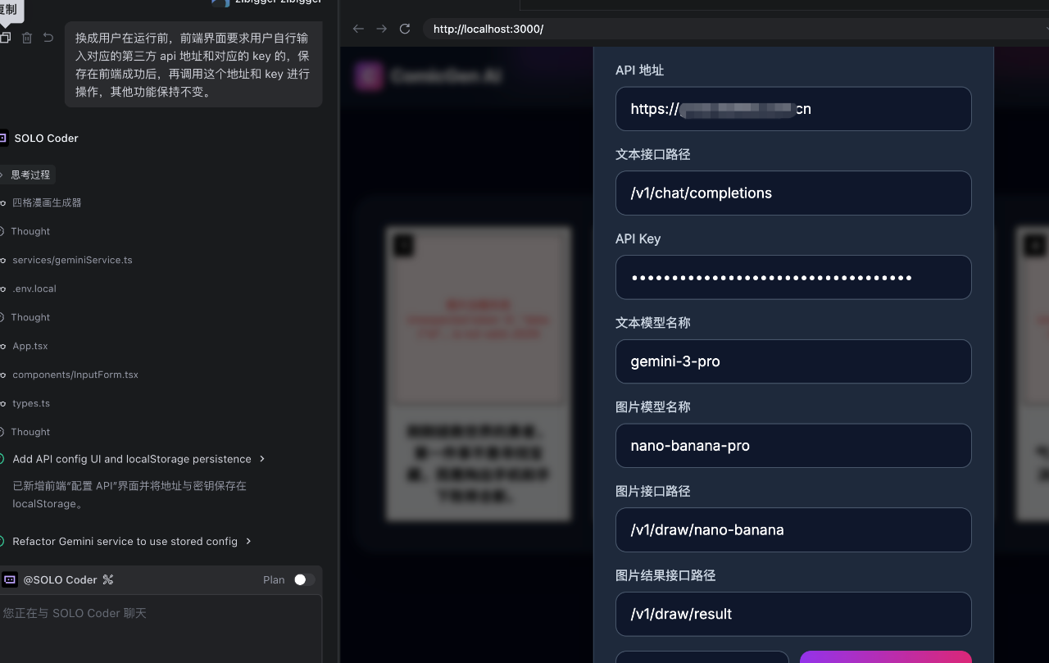Click the gradient save button below the form
The width and height of the screenshot is (1049, 663).
click(x=886, y=658)
